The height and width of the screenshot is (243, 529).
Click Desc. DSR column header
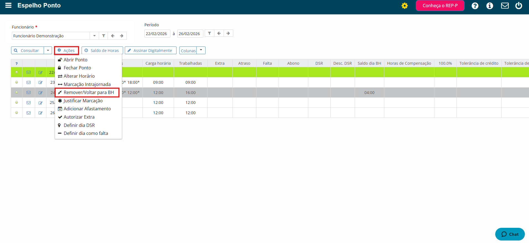tap(343, 63)
